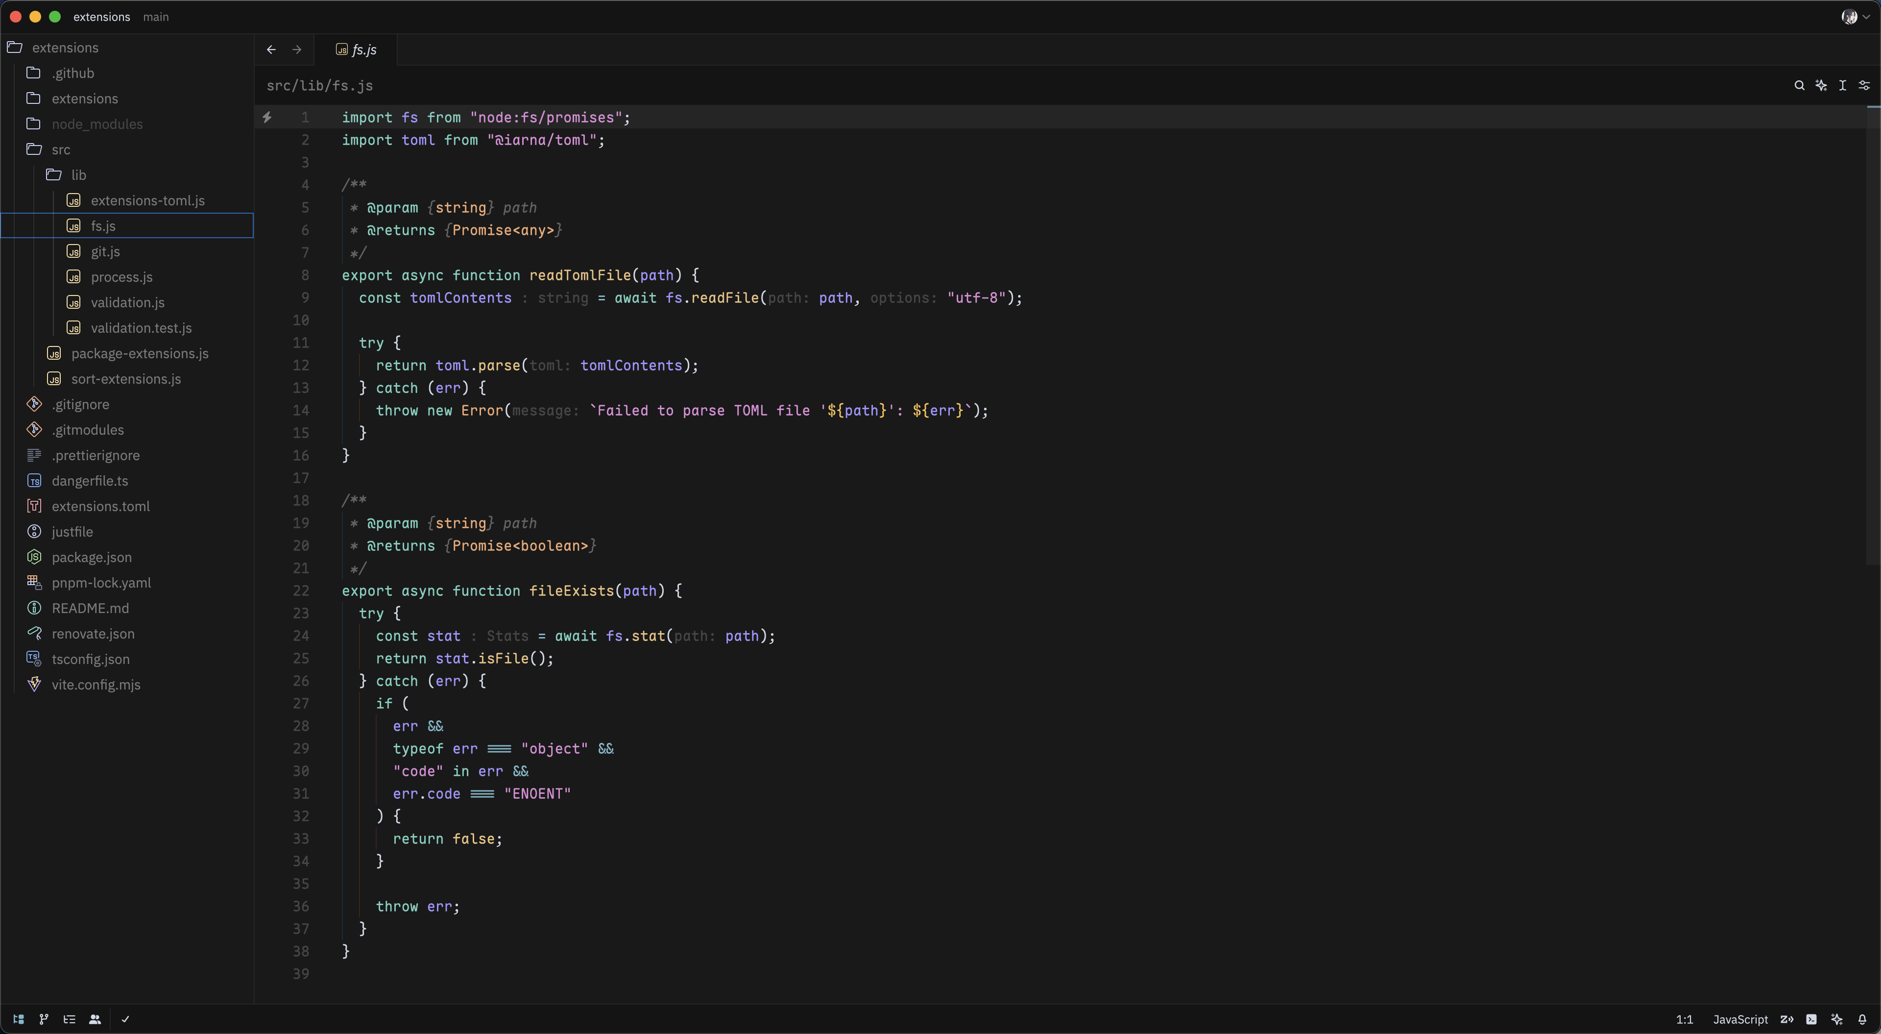Viewport: 1881px width, 1034px height.
Task: Collapse the root extensions folder
Action: tap(127, 48)
